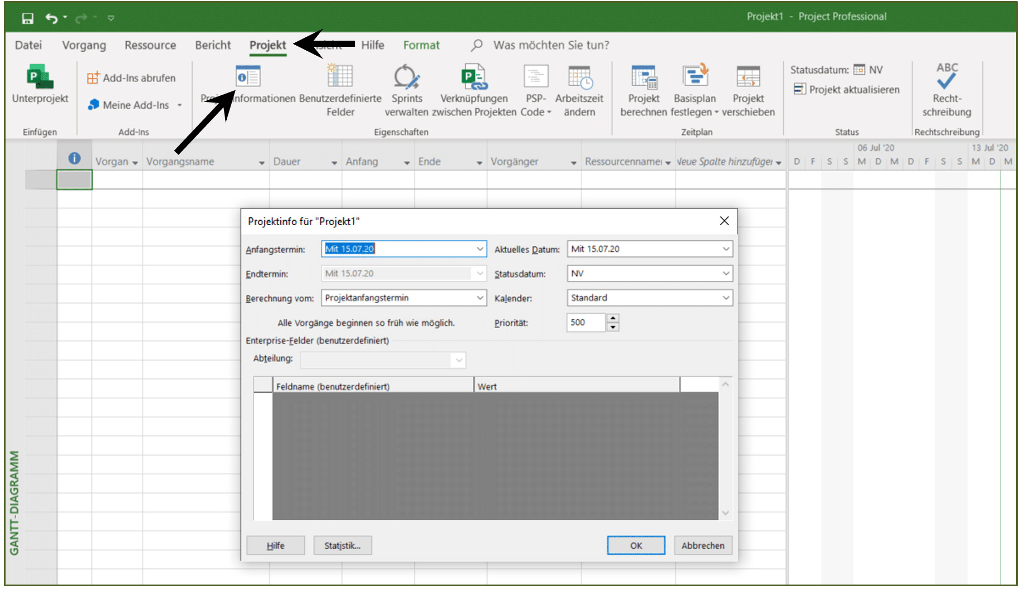This screenshot has height=589, width=1020.
Task: Expand the Statusdatum NV dropdown
Action: (726, 274)
